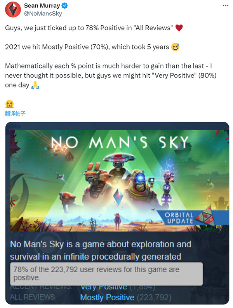The width and height of the screenshot is (233, 308).
Task: Open the @NoMansSky handle
Action: [43, 14]
